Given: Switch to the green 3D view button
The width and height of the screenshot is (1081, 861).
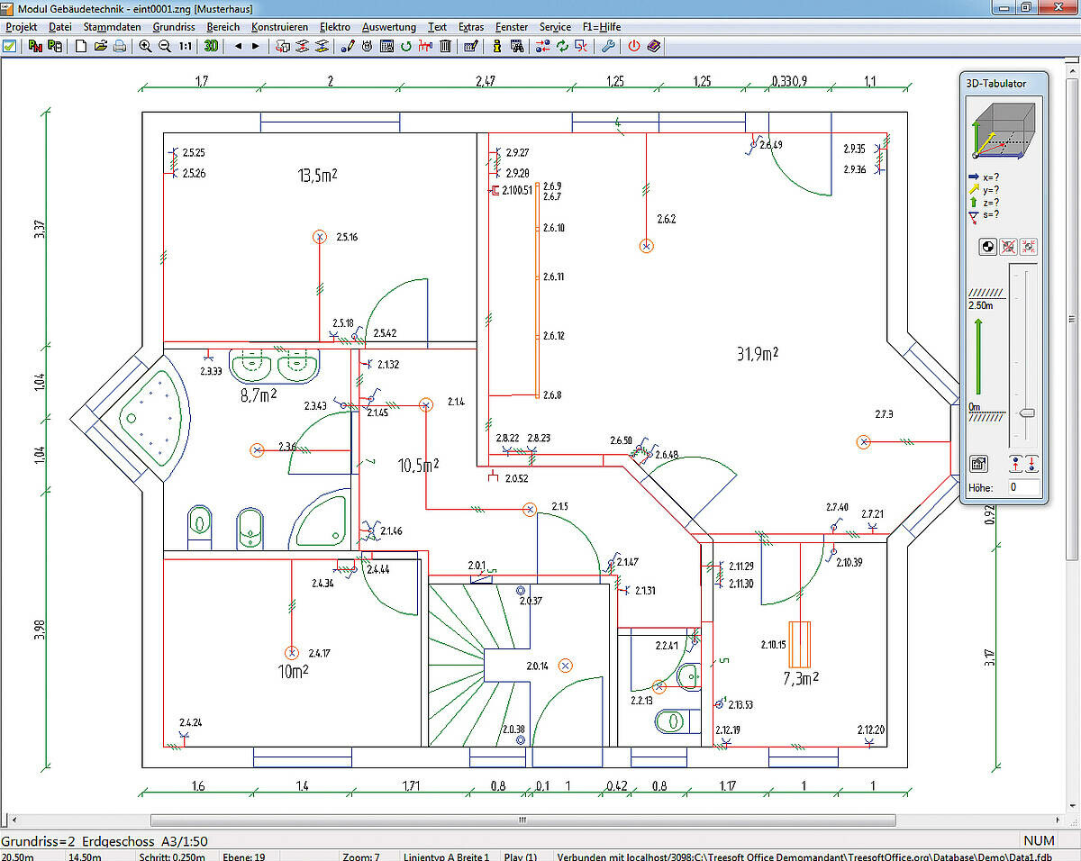Looking at the screenshot, I should coord(211,46).
